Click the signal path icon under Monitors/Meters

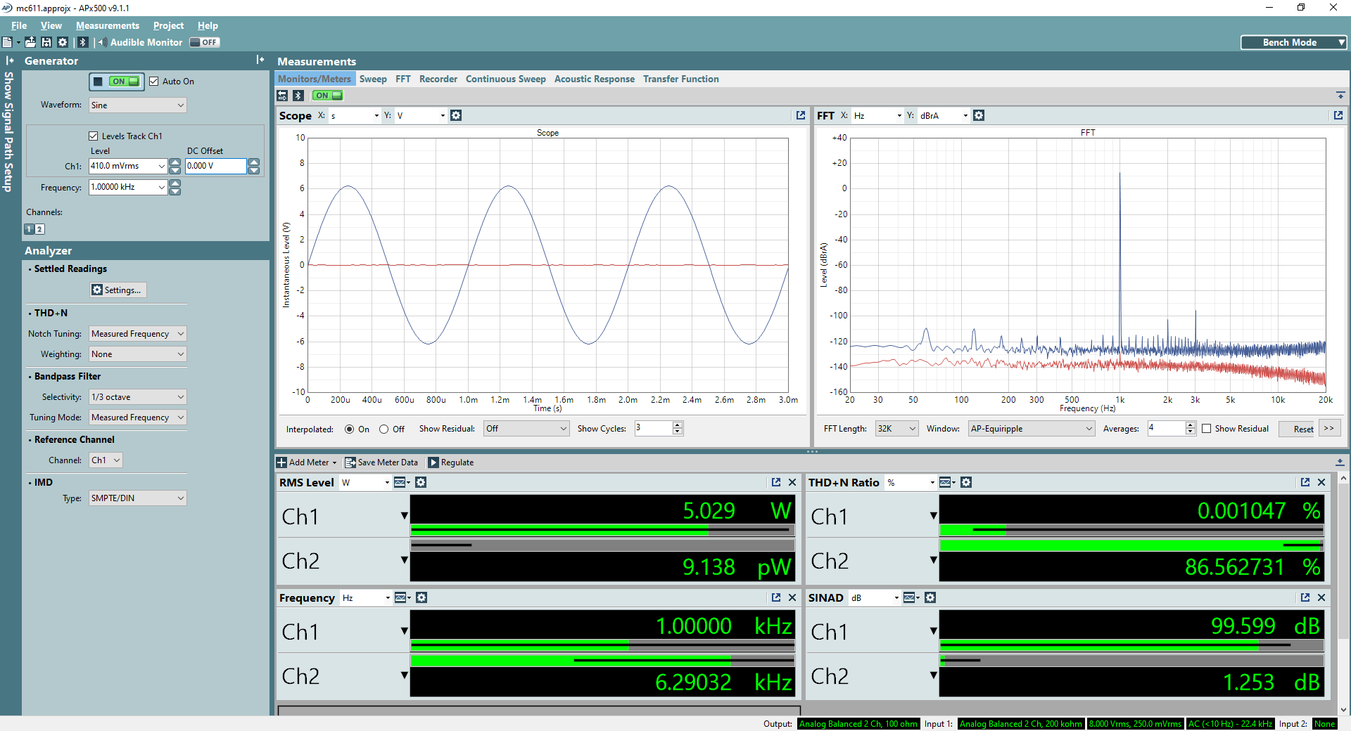coord(282,96)
